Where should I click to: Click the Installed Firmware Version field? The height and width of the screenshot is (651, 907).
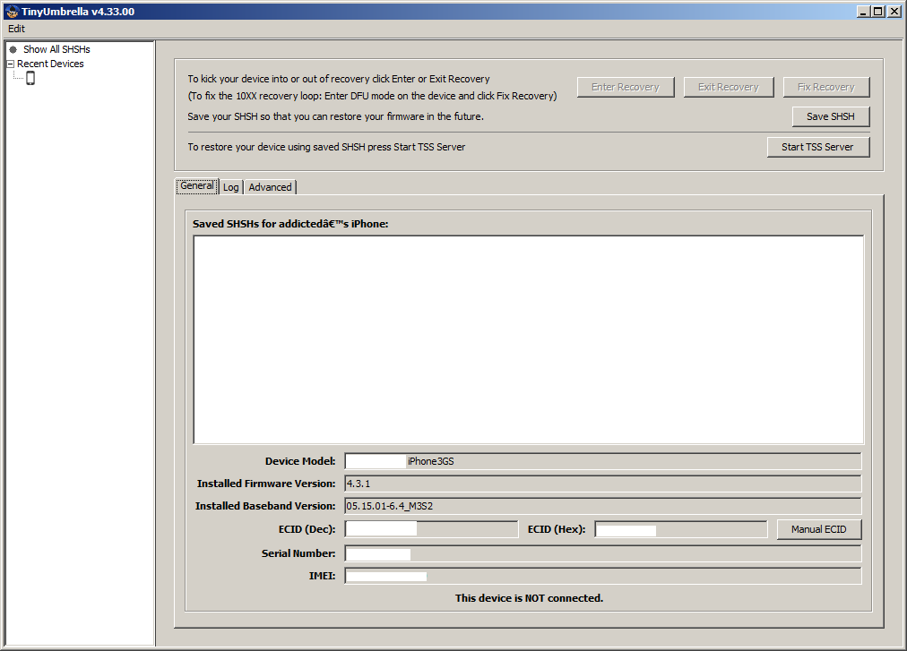click(603, 484)
